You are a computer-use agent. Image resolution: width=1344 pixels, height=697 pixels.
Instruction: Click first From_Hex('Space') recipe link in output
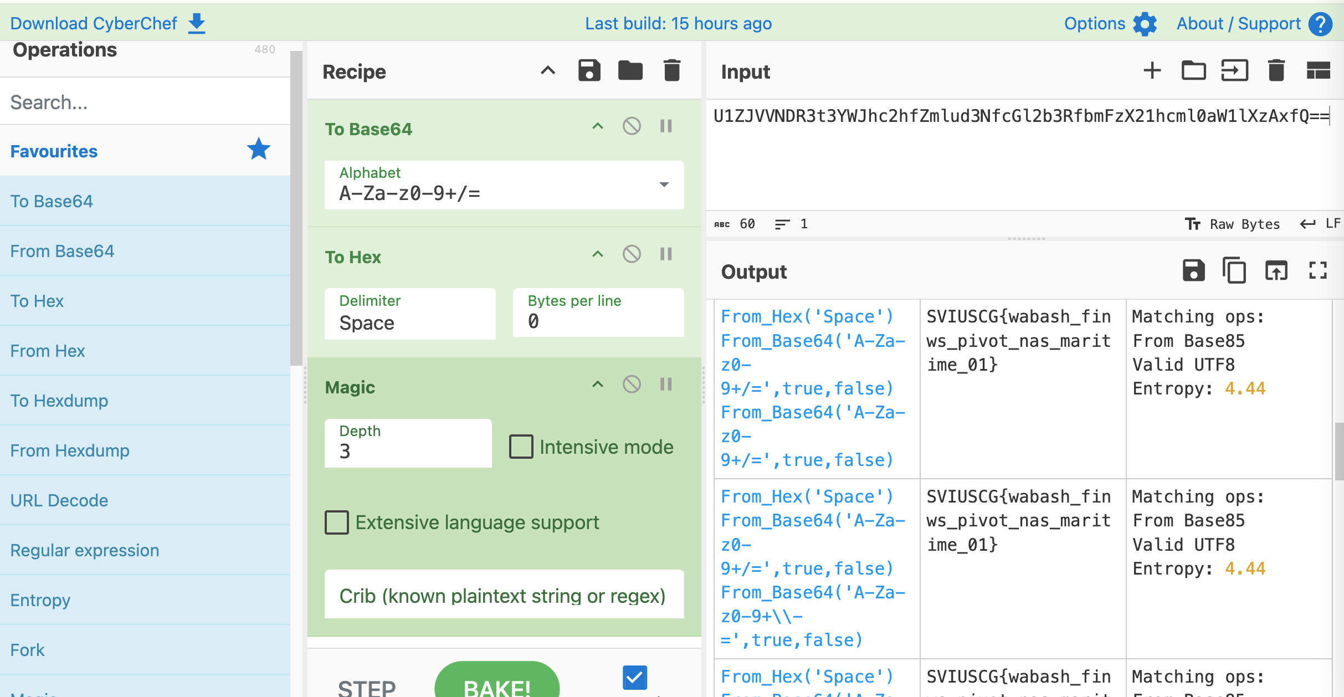point(807,316)
